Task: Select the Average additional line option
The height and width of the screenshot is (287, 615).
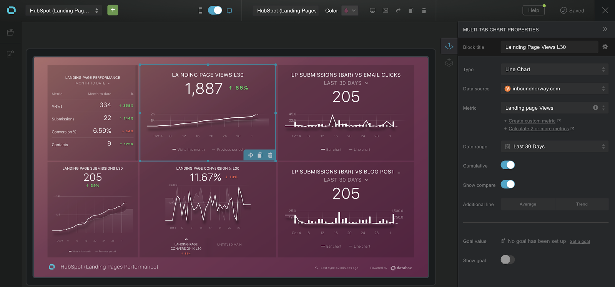Action: point(528,204)
